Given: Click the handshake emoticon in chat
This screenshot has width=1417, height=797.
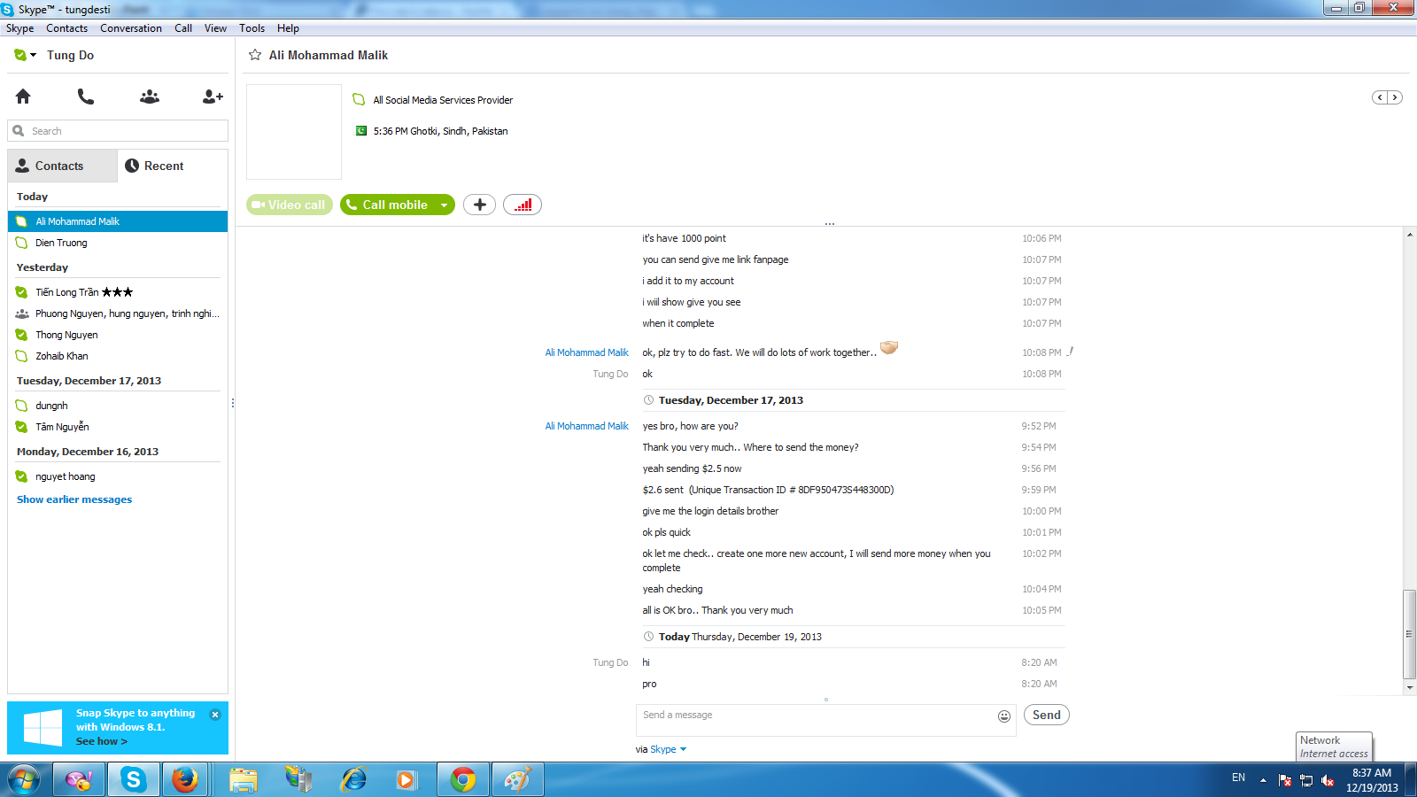Looking at the screenshot, I should pos(889,347).
